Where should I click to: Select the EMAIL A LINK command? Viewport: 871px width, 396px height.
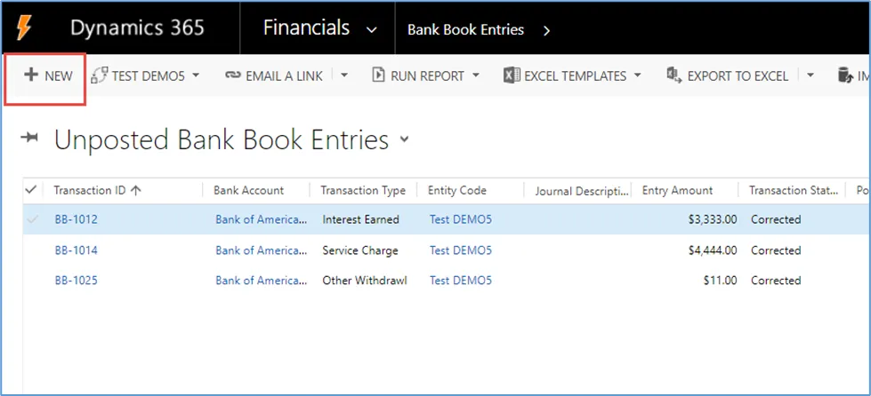pos(284,76)
